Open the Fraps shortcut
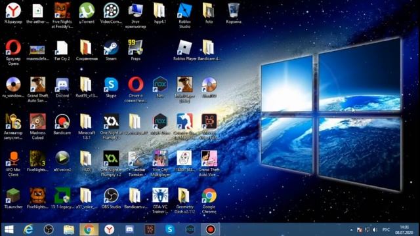The height and width of the screenshot is (236, 420). (x=136, y=50)
